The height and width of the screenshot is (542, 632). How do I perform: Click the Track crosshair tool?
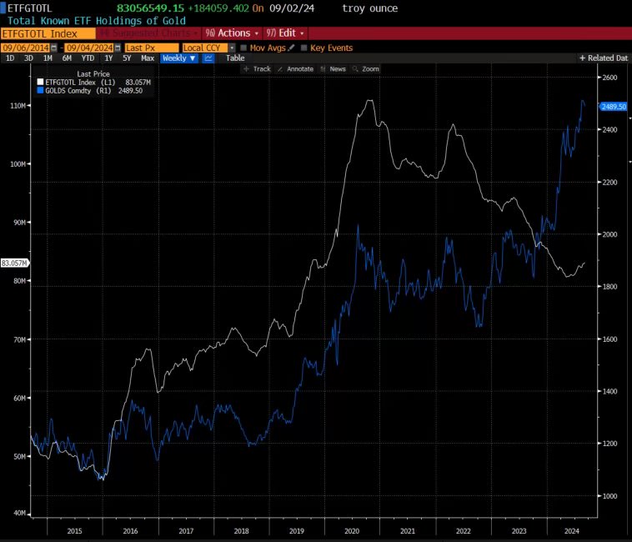click(x=257, y=69)
